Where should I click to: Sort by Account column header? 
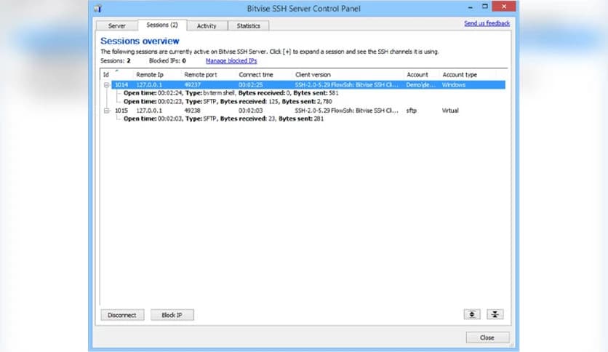click(417, 74)
